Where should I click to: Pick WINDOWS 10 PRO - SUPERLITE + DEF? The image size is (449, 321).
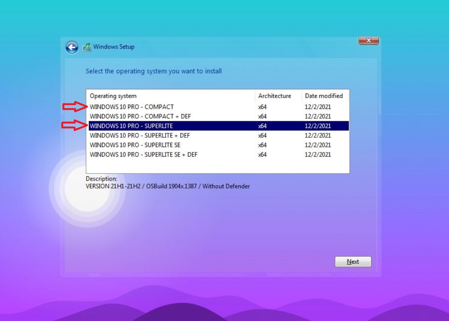tap(140, 136)
